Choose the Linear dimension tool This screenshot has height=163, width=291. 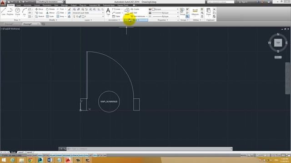(116, 9)
